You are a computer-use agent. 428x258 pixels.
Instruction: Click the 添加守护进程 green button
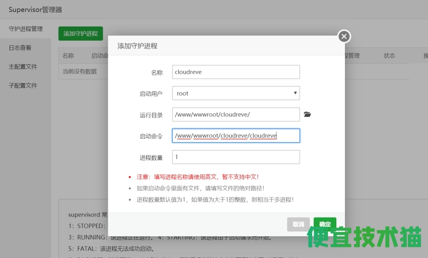(x=80, y=34)
